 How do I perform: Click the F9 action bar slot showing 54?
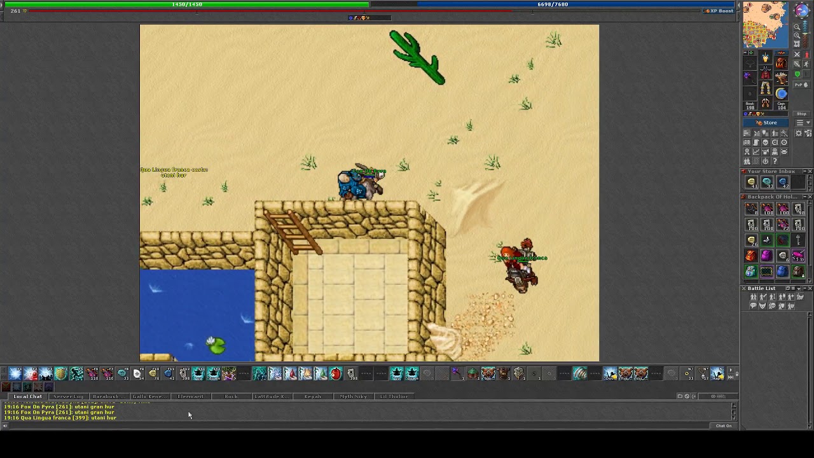click(137, 374)
